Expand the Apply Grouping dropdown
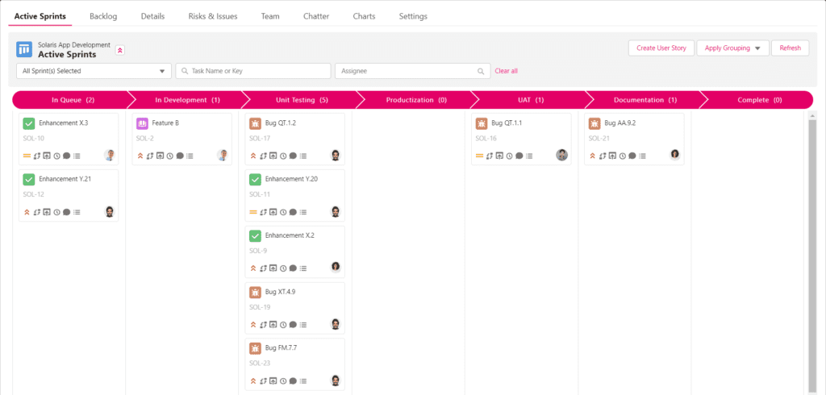Screen dimensions: 826x395 click(732, 48)
